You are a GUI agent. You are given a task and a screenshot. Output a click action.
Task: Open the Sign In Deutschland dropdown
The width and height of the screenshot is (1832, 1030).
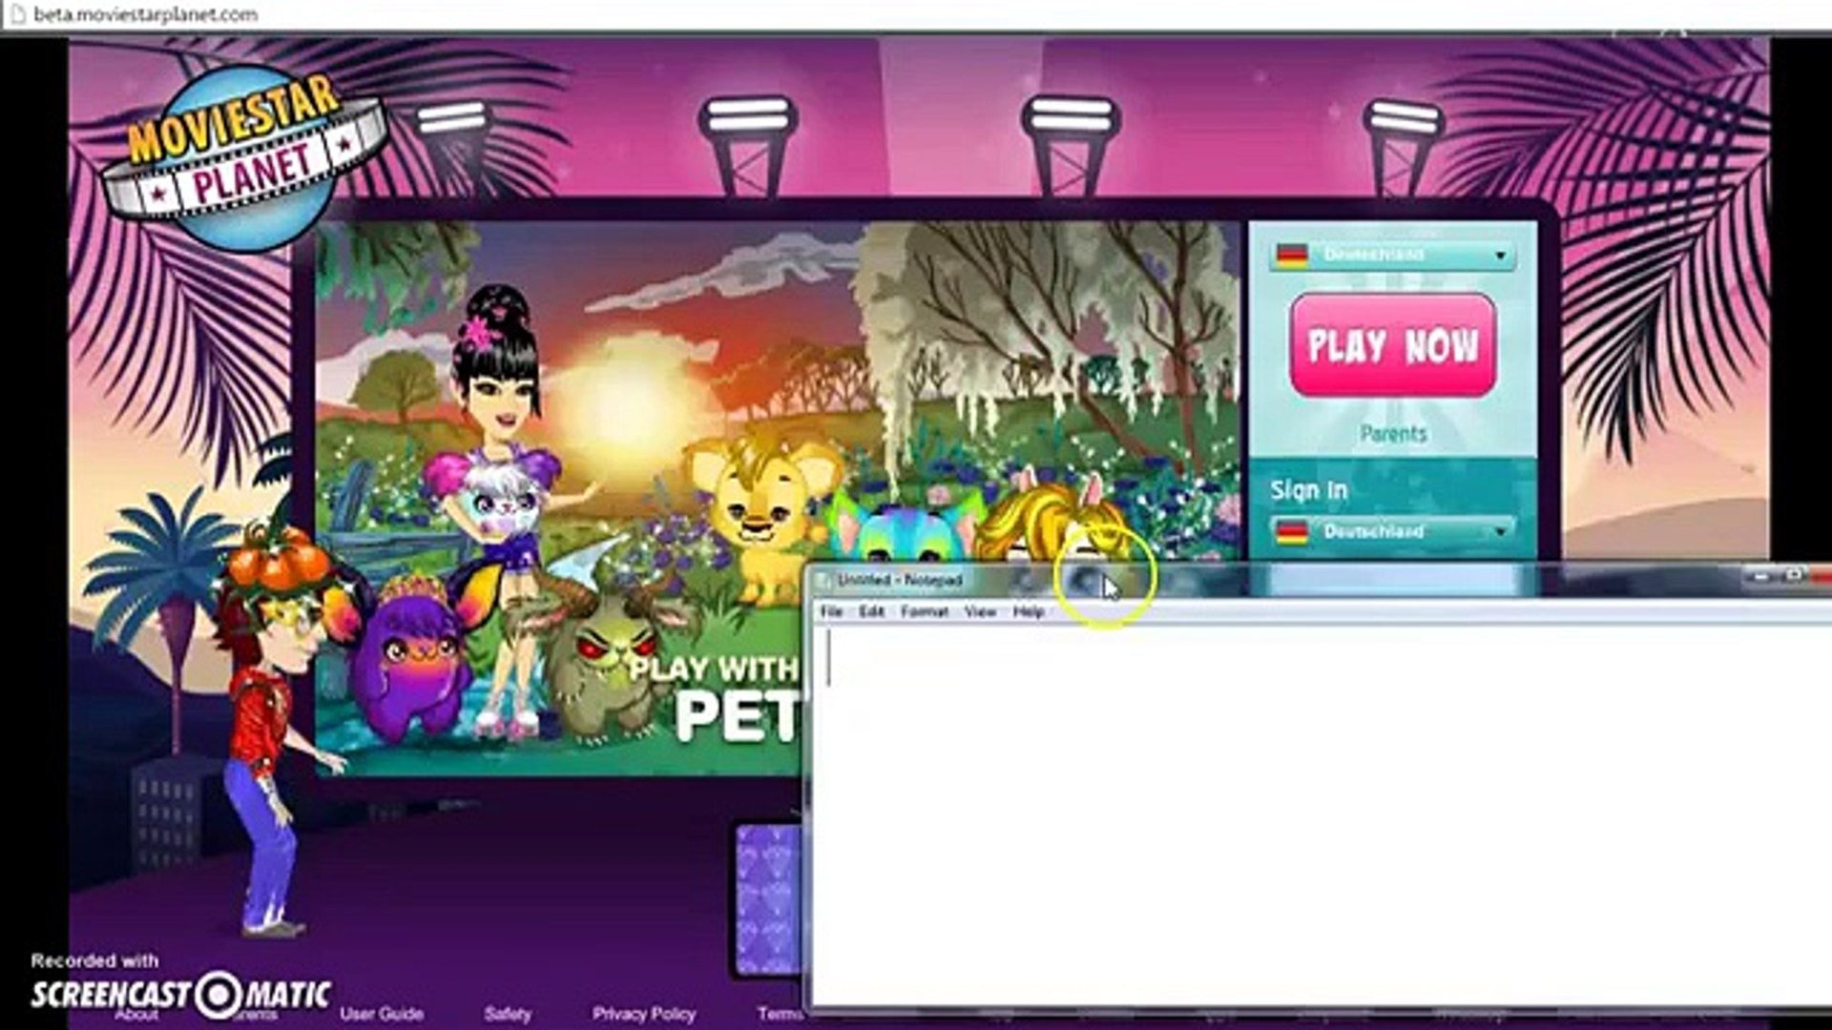click(1500, 531)
